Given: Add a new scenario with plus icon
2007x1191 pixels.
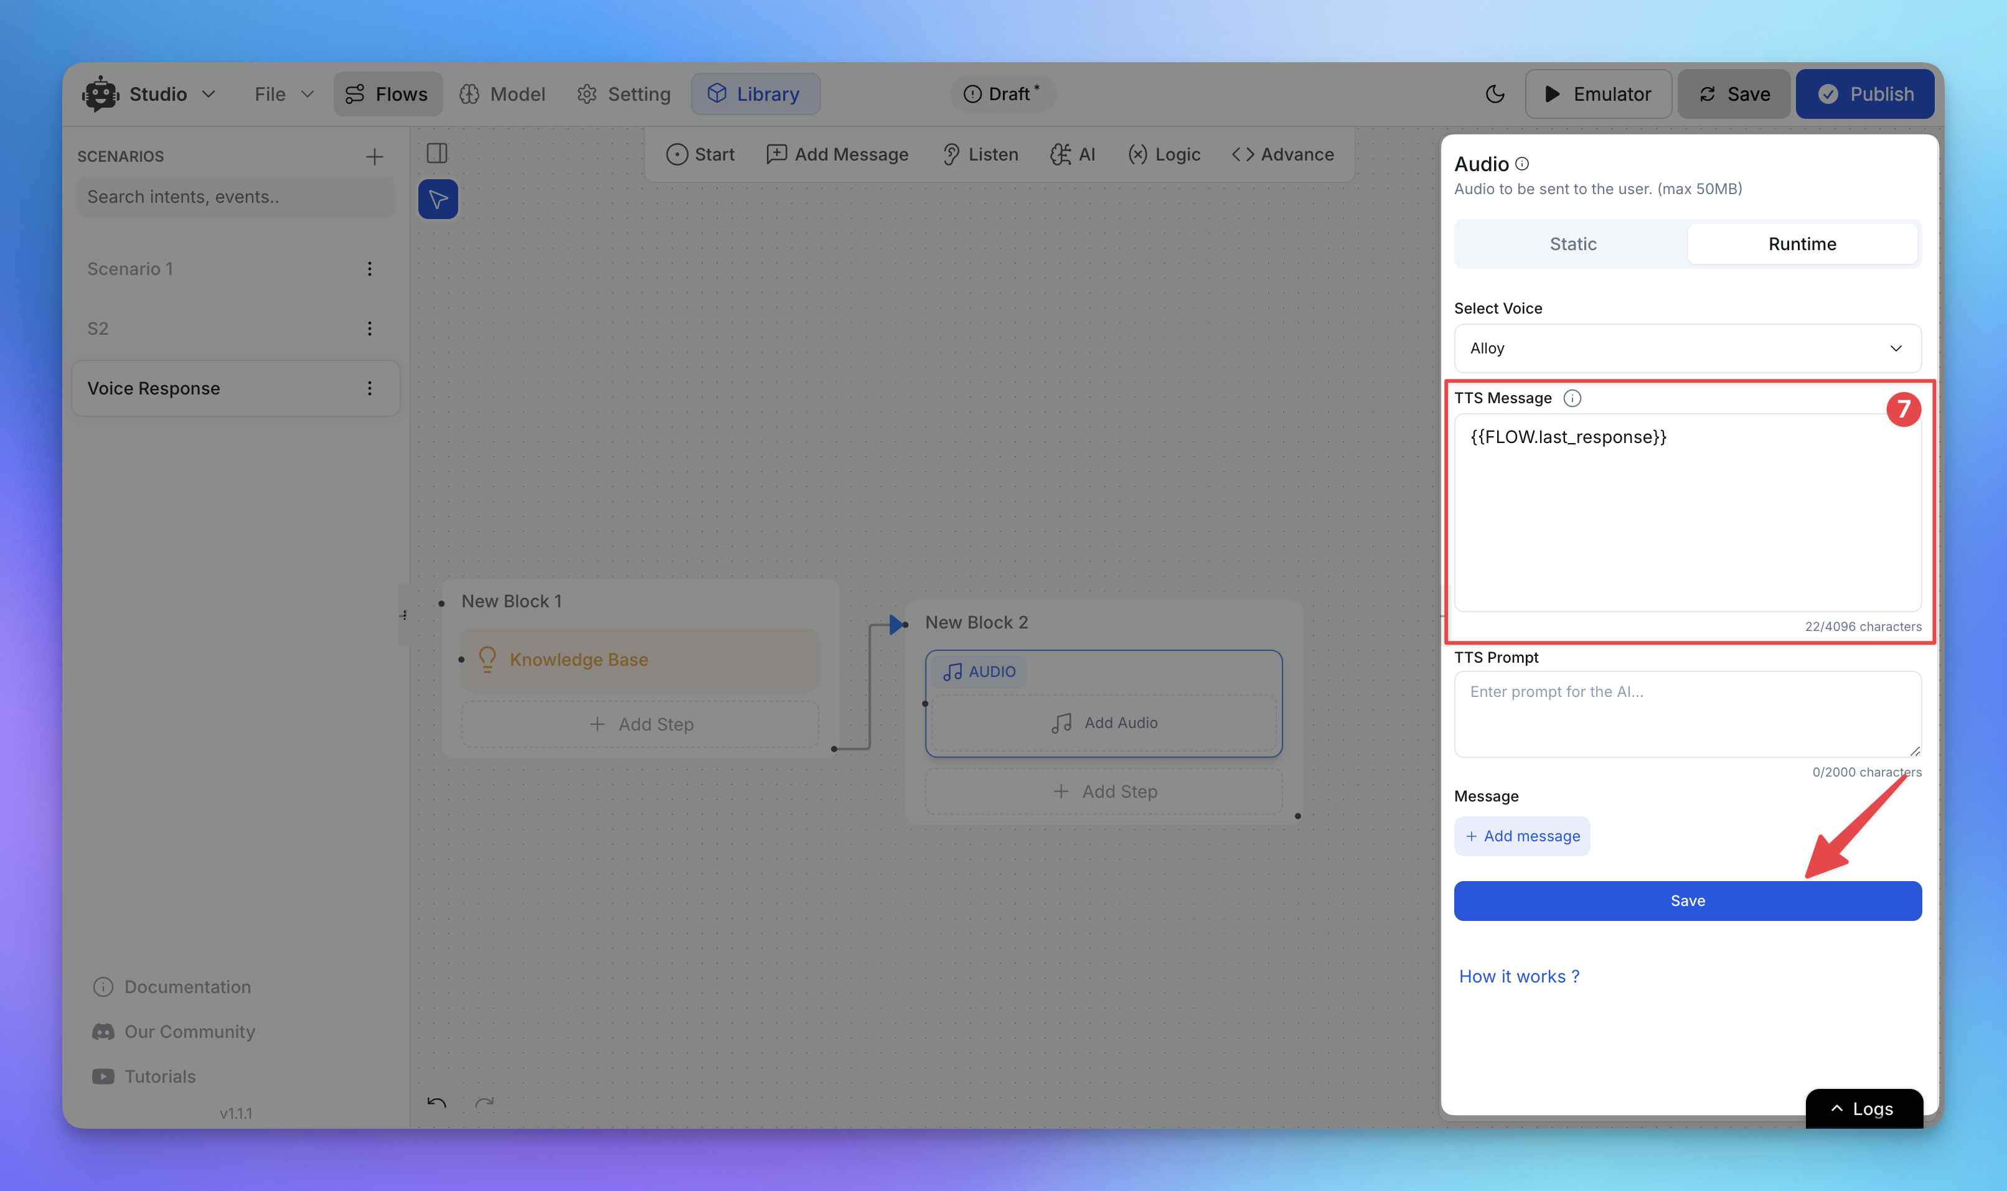Looking at the screenshot, I should click(374, 157).
